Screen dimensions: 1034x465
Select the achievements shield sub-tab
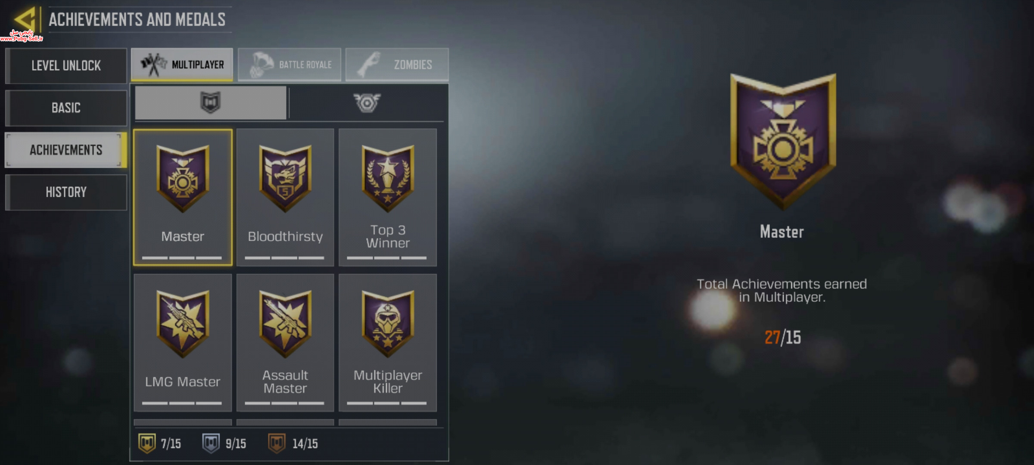[x=210, y=103]
